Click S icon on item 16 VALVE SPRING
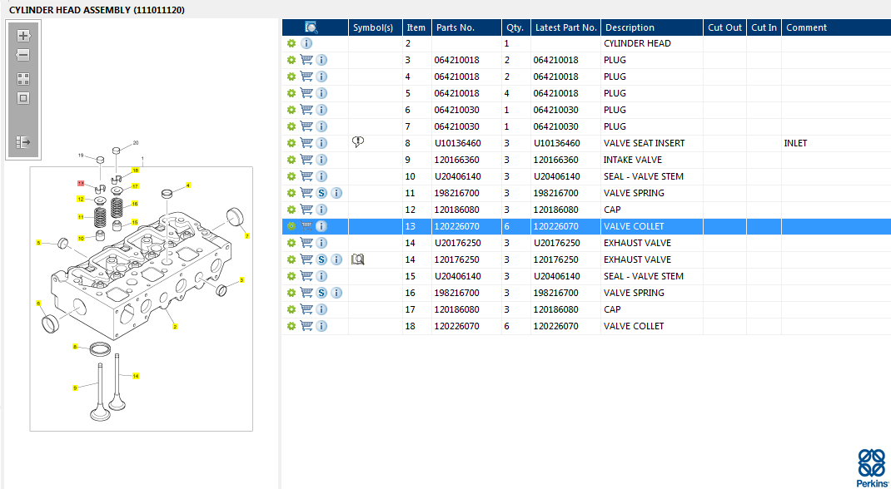 pyautogui.click(x=321, y=293)
